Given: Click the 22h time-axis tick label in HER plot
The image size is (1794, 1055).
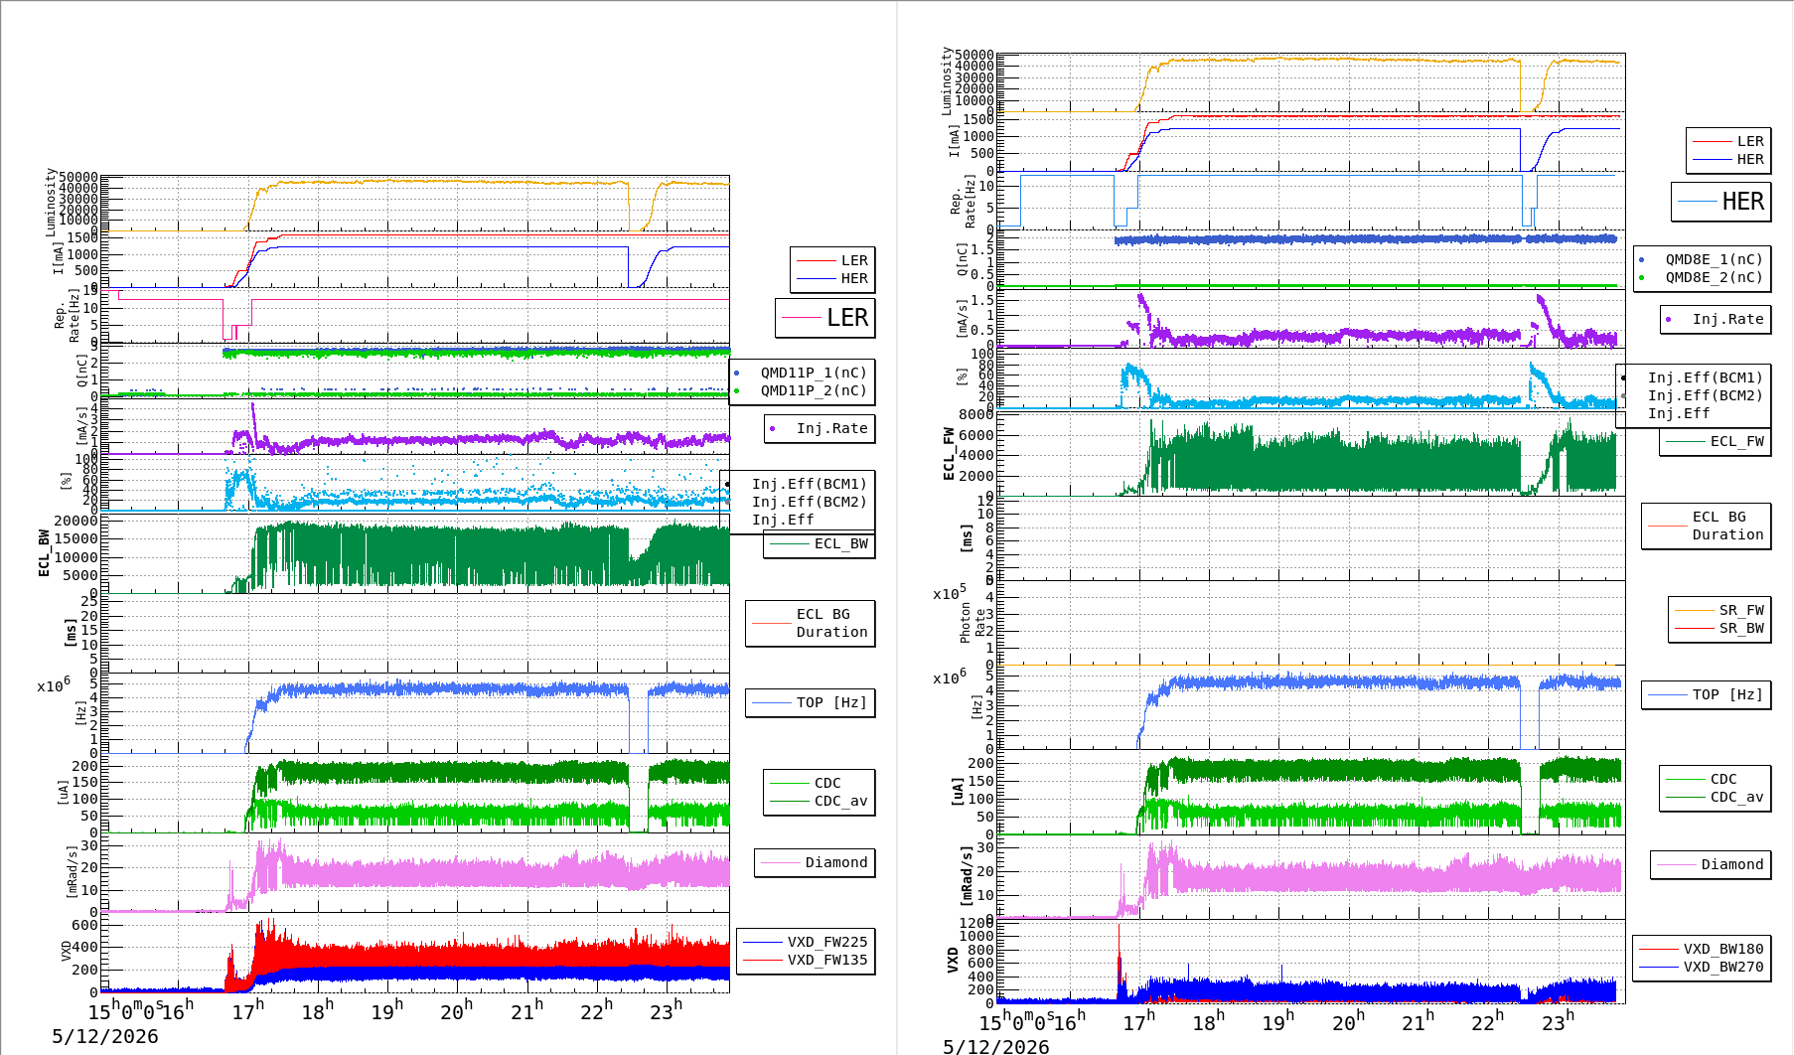Looking at the screenshot, I should coord(1487,1021).
